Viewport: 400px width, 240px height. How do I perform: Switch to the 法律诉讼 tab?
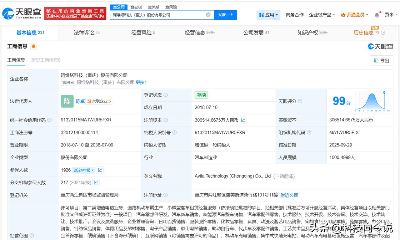[x=87, y=33]
